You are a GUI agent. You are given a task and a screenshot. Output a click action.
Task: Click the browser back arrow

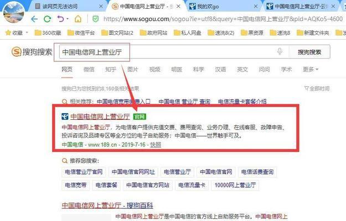pos(34,19)
